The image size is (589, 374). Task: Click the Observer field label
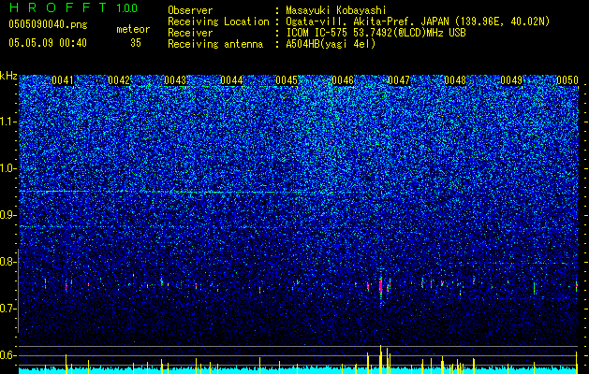[x=190, y=10]
